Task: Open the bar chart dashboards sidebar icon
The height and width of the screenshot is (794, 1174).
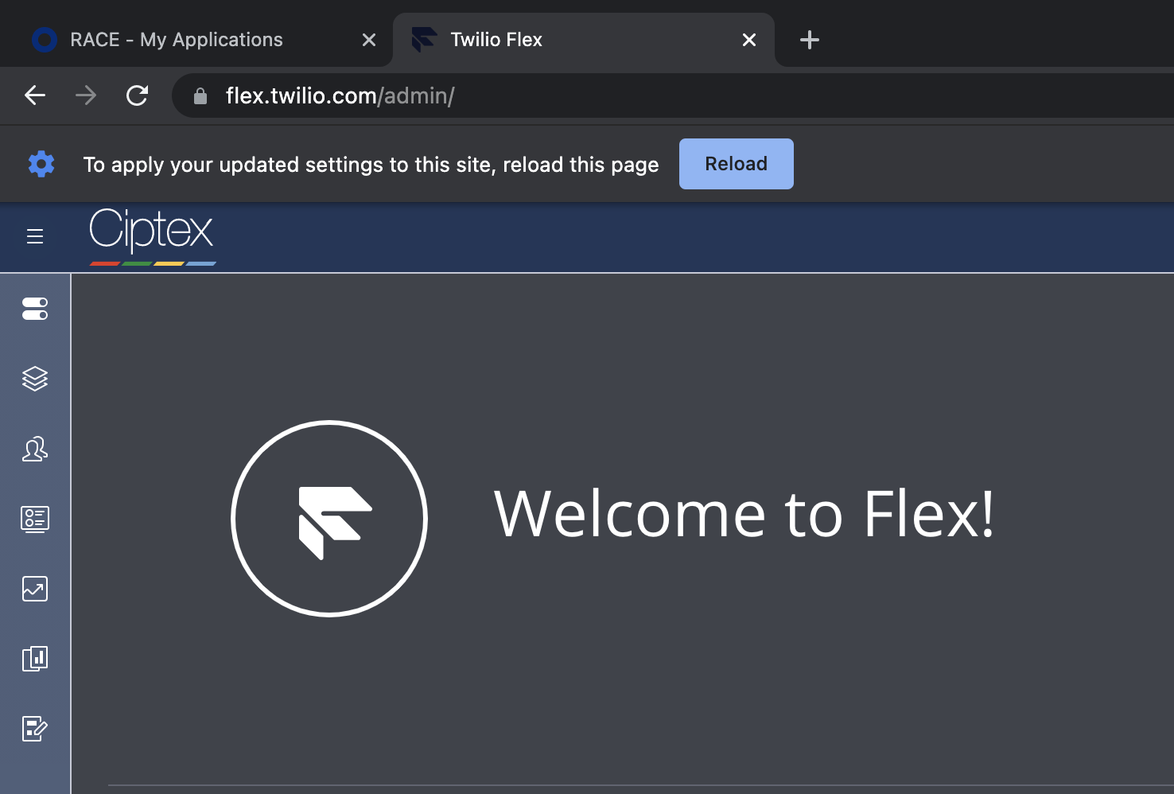Action: [x=35, y=659]
